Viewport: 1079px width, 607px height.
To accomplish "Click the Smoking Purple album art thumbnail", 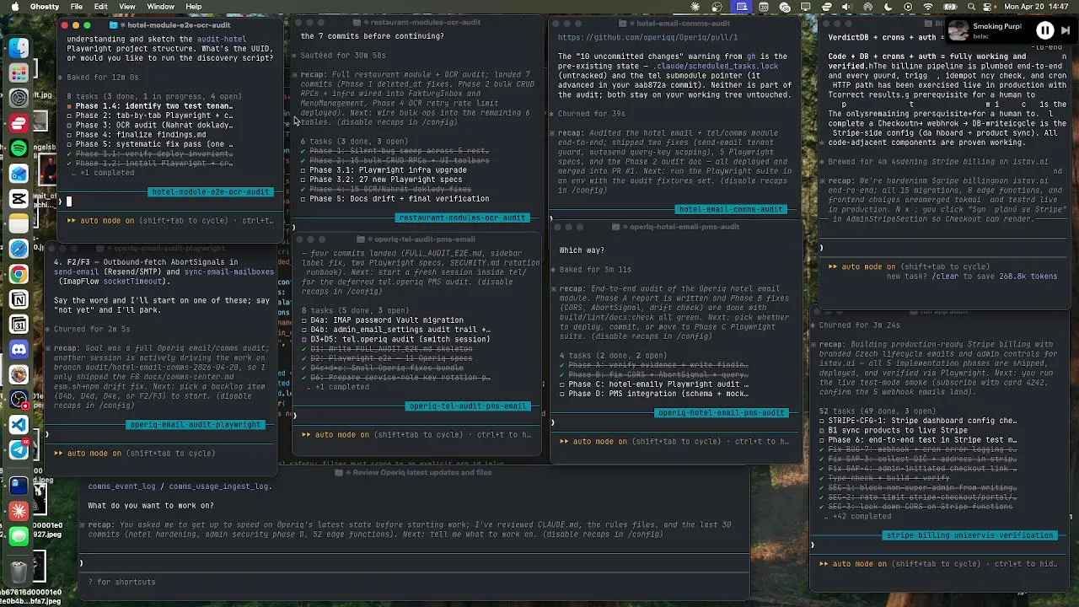I will click(x=958, y=31).
